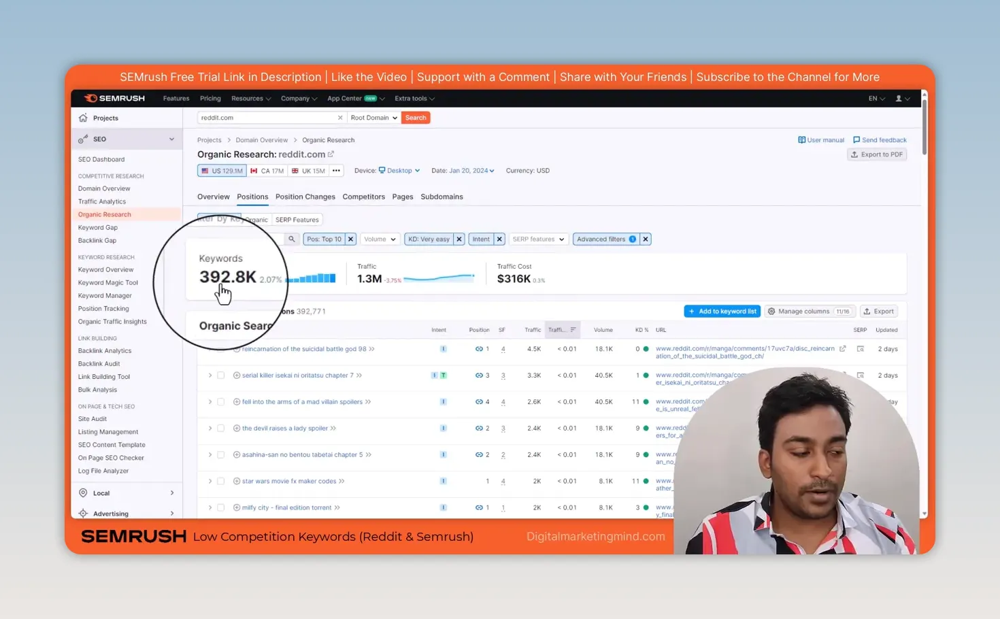Open the Date: Jan 20, 2024 dropdown
Screen dimensions: 1000x619
tap(463, 171)
